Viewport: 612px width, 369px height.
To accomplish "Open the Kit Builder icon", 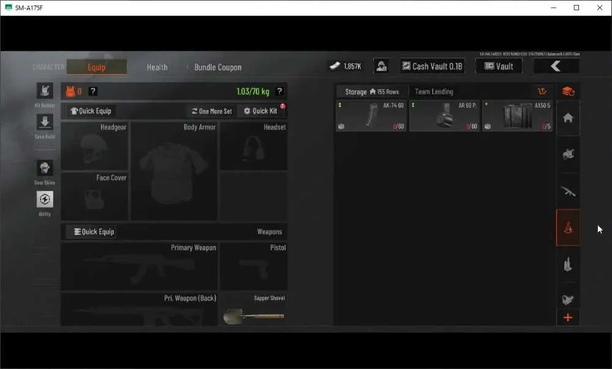I will pyautogui.click(x=45, y=91).
